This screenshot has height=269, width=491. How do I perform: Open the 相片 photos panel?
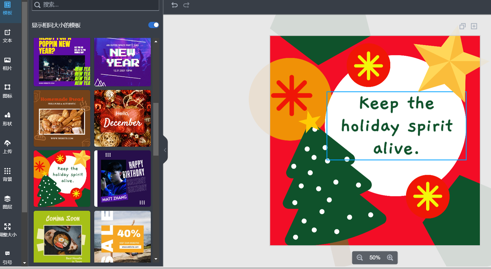pyautogui.click(x=7, y=64)
